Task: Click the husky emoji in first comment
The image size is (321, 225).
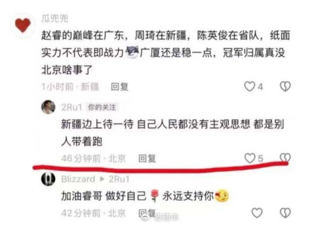Action: (x=132, y=52)
